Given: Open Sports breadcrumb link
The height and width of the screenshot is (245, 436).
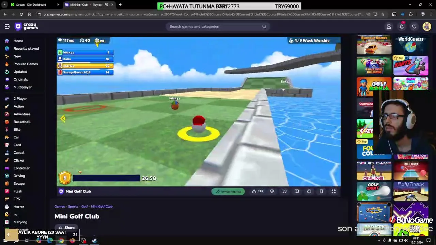Looking at the screenshot, I should [73, 206].
